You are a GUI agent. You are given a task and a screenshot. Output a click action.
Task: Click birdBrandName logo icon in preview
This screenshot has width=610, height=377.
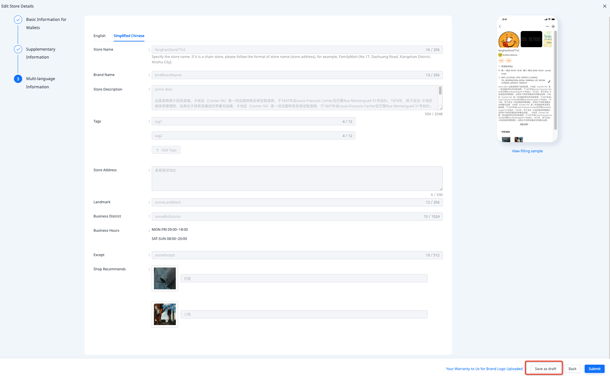point(500,55)
